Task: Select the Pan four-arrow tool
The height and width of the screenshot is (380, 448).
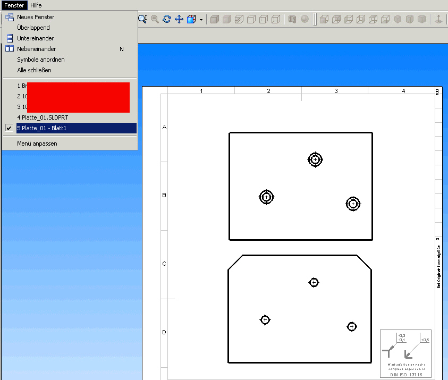Action: click(179, 19)
